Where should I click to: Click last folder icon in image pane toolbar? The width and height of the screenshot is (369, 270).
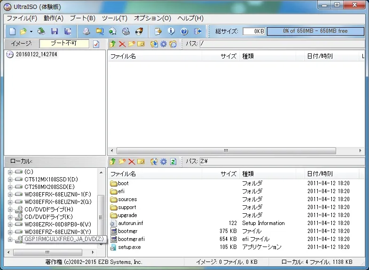pos(173,44)
